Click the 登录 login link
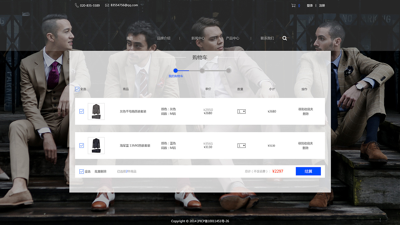 tap(309, 5)
